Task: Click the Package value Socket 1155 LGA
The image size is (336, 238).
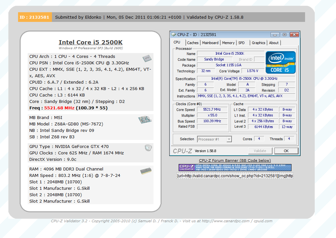Action: (230, 65)
